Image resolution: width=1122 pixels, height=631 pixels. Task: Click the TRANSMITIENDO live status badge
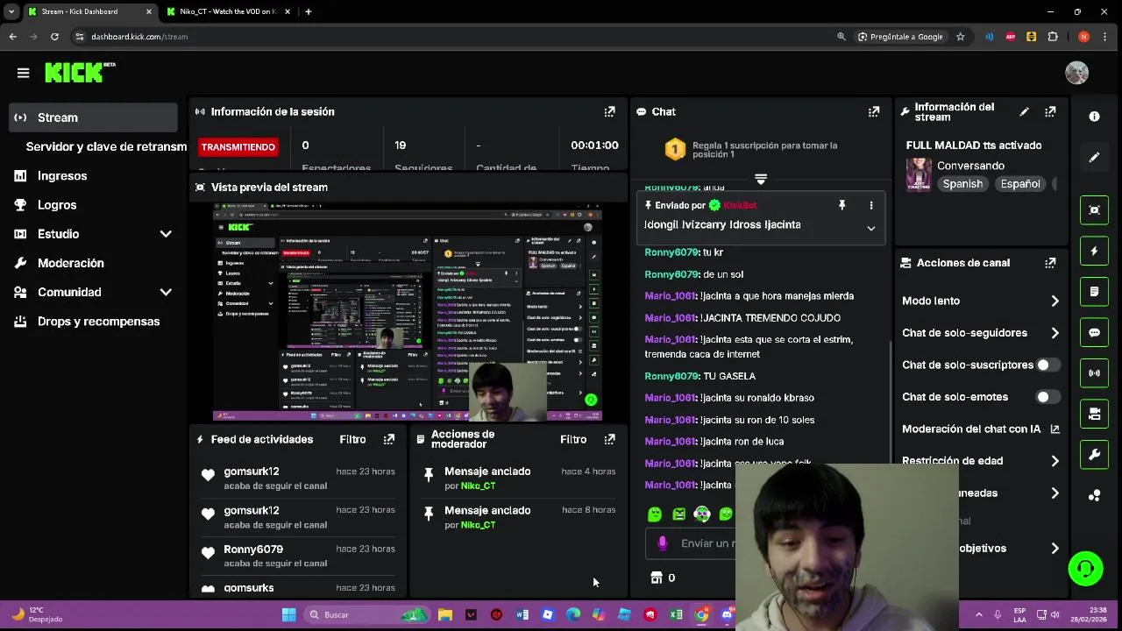238,146
